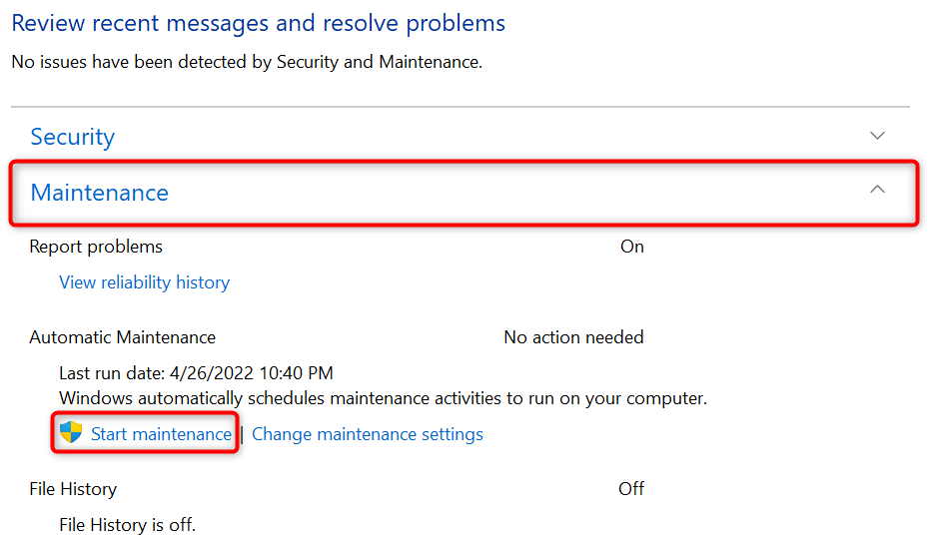932x538 pixels.
Task: Click the No issues detected message
Action: click(247, 62)
